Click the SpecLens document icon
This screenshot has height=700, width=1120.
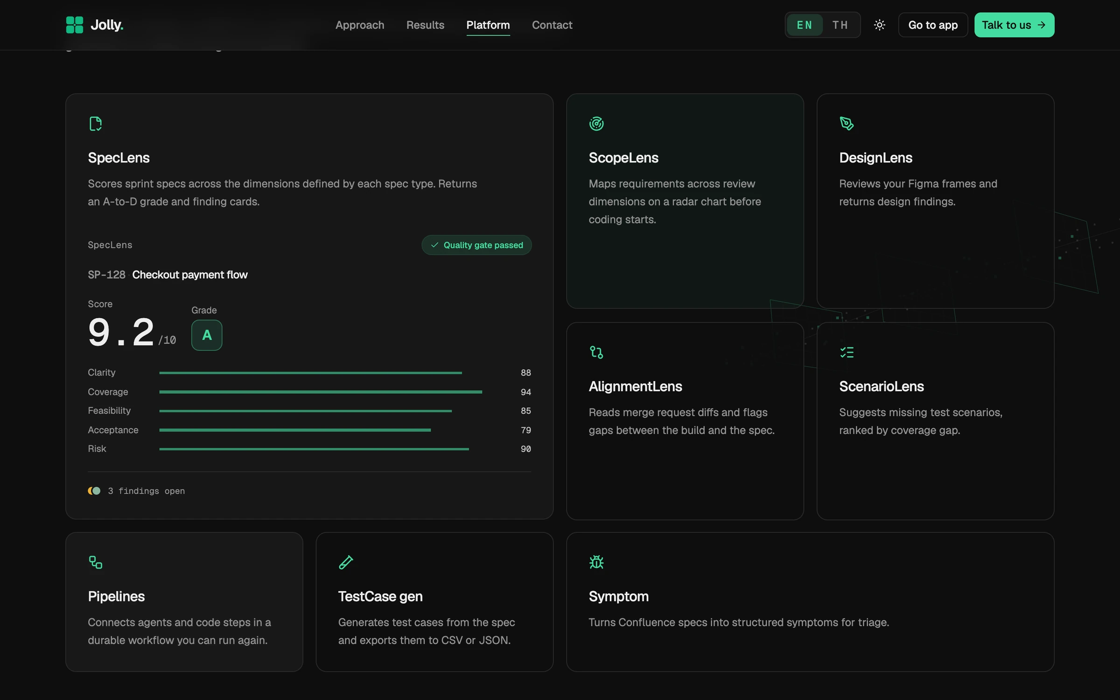click(96, 124)
